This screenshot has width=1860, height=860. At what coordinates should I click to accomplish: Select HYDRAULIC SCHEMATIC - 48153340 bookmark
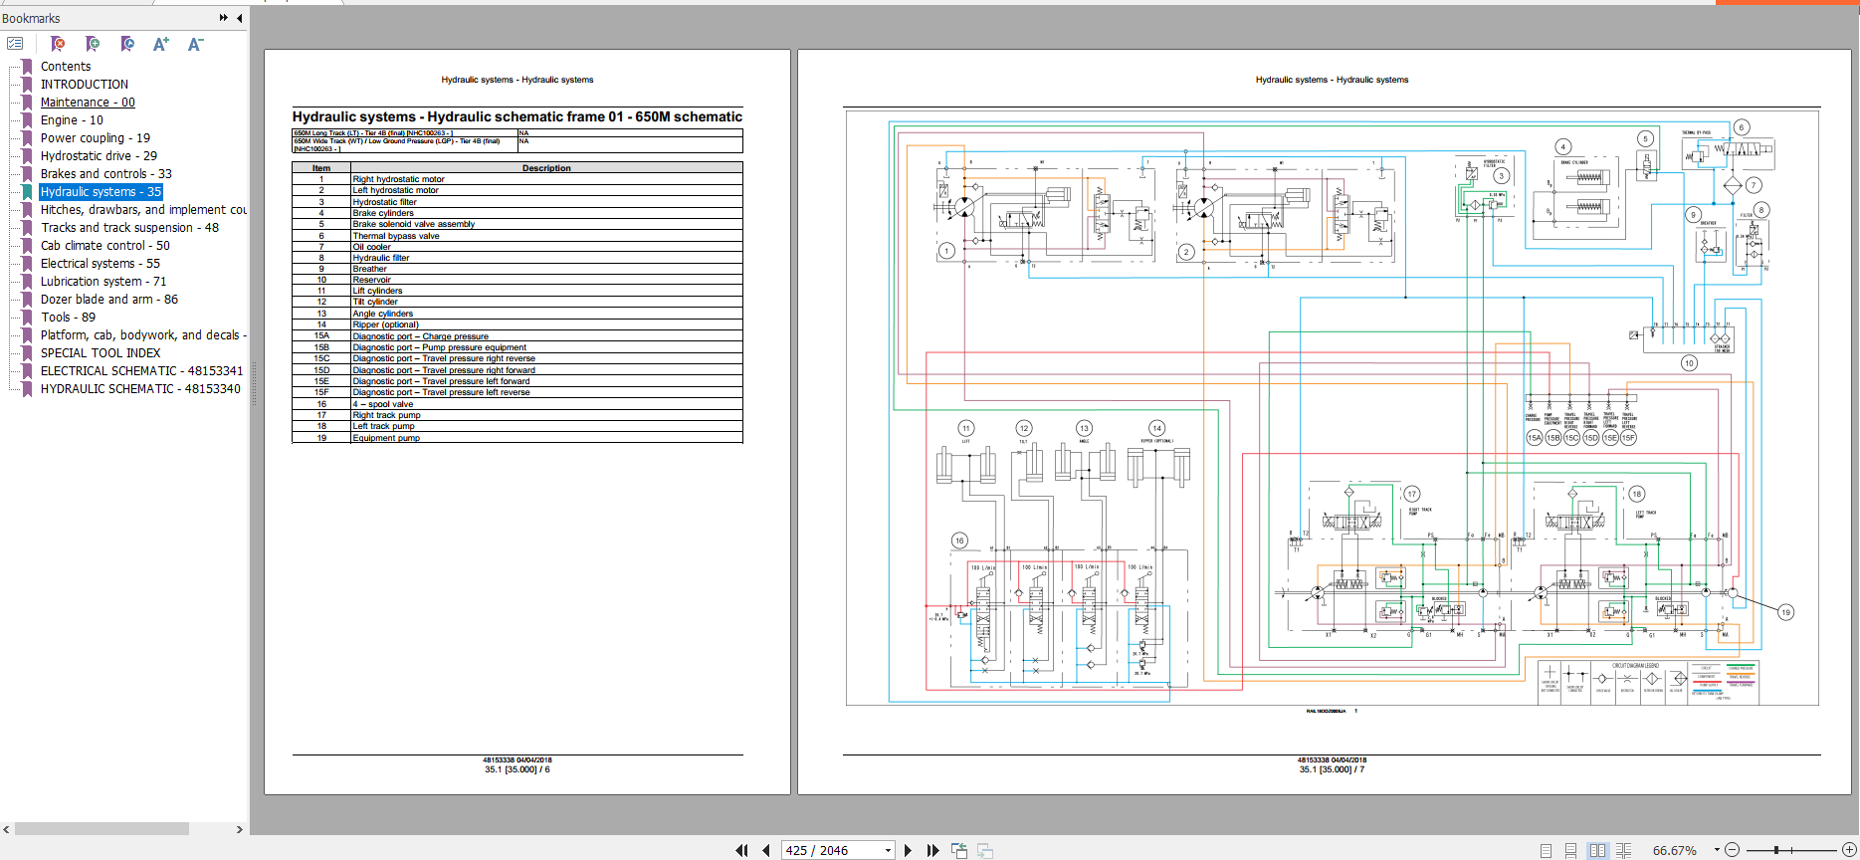coord(140,389)
